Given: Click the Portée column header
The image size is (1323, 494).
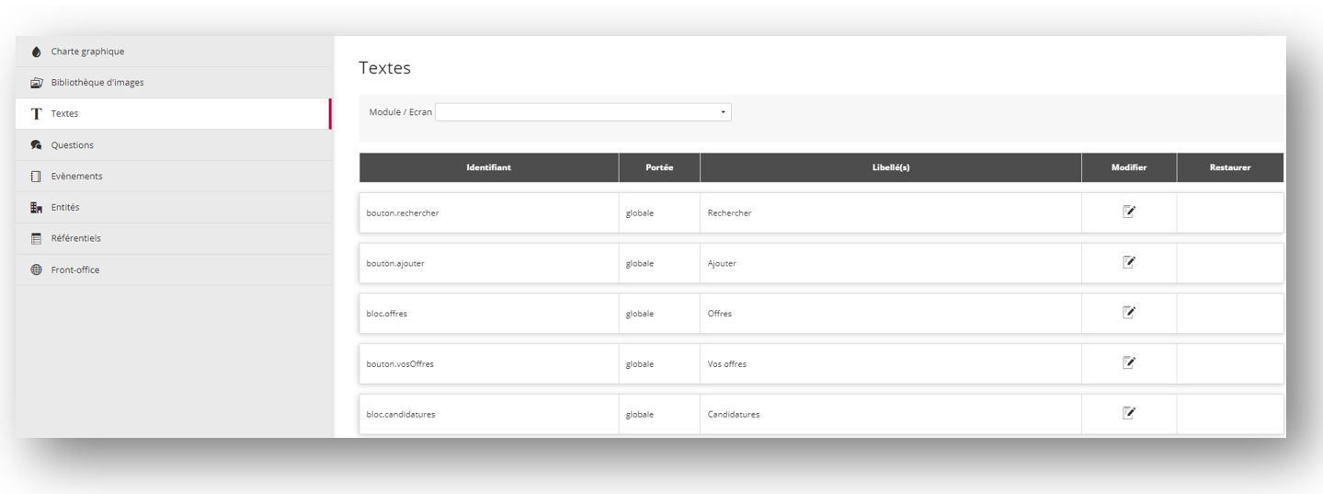Looking at the screenshot, I should (x=659, y=167).
